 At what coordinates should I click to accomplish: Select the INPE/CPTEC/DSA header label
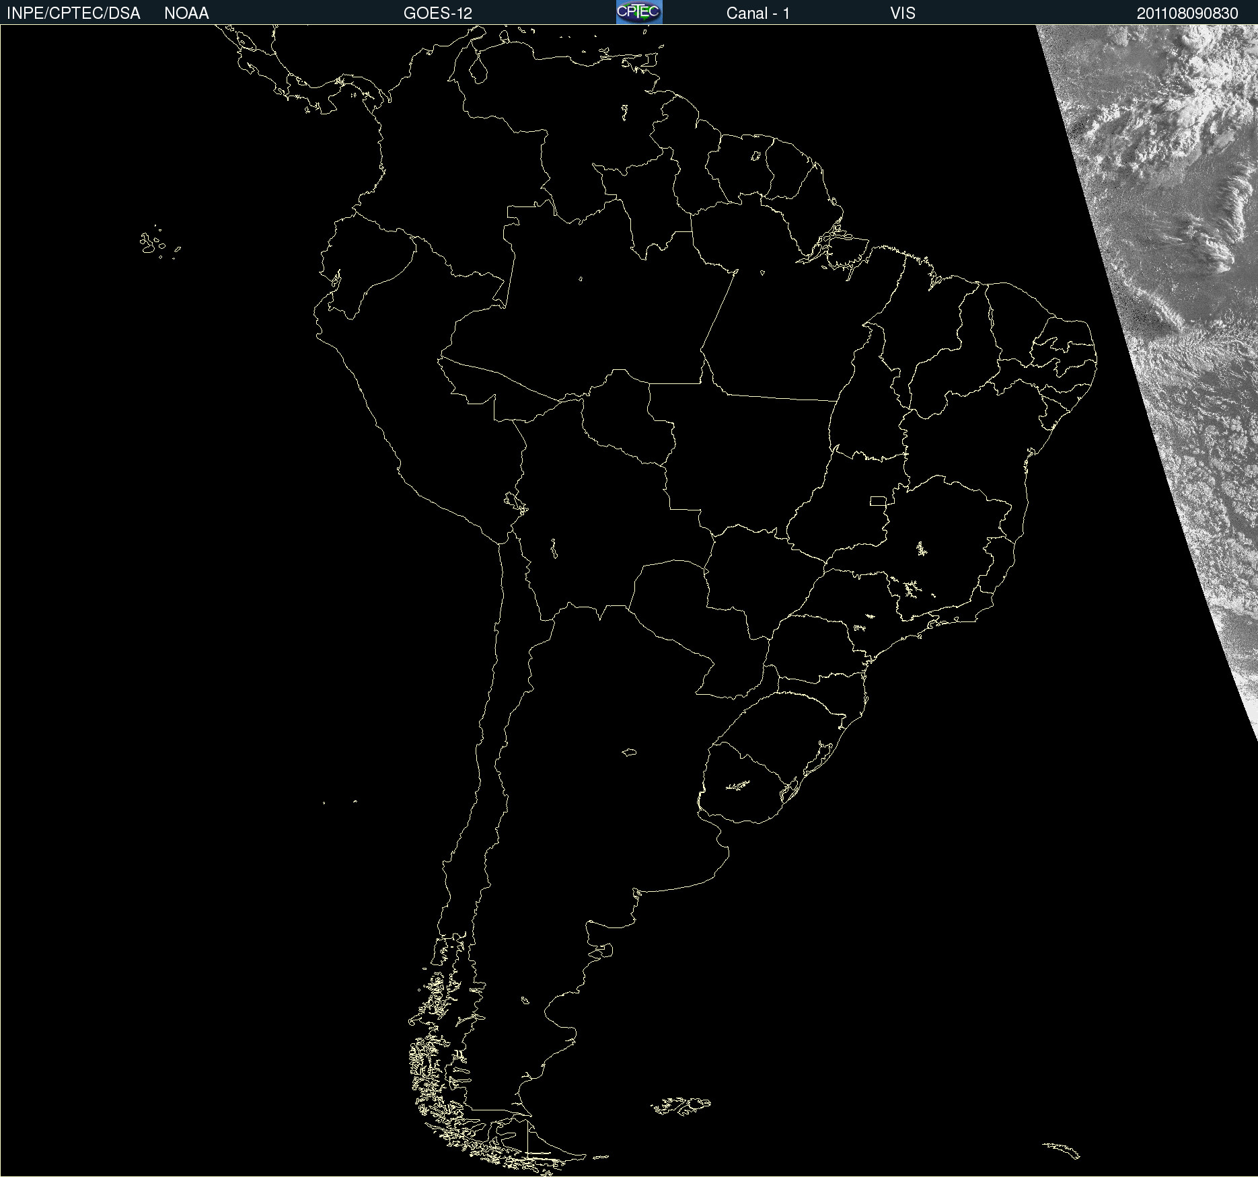73,13
